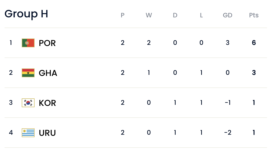The image size is (274, 154).
Task: Click the W column header
Action: pyautogui.click(x=149, y=15)
